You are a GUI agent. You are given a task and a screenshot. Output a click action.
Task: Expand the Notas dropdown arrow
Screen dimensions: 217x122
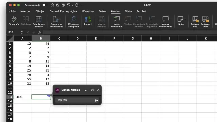click(185, 19)
